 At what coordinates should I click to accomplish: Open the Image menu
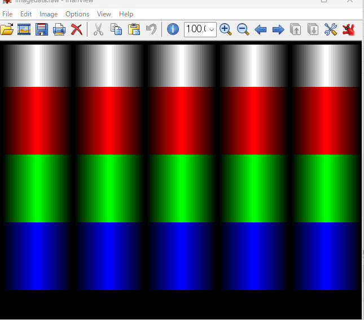[49, 14]
